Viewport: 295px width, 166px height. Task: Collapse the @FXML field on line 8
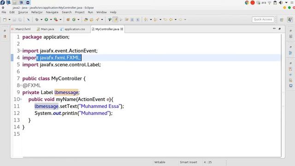[21, 85]
